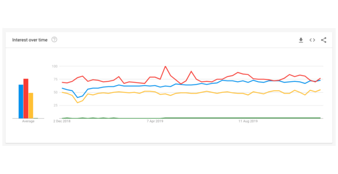
Task: Click the 25 value on the y-axis
Action: coord(55,106)
